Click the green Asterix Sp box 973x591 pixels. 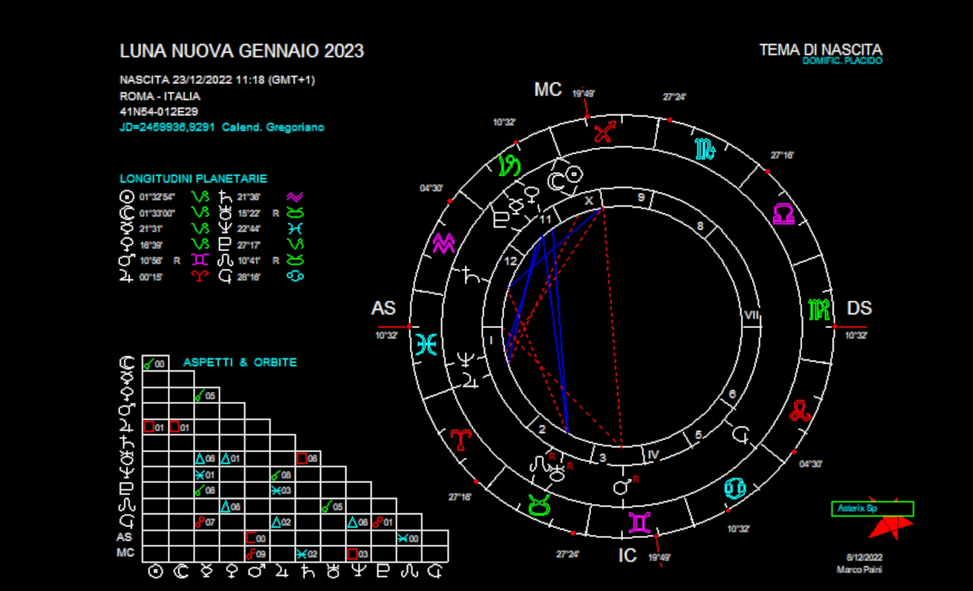click(872, 509)
